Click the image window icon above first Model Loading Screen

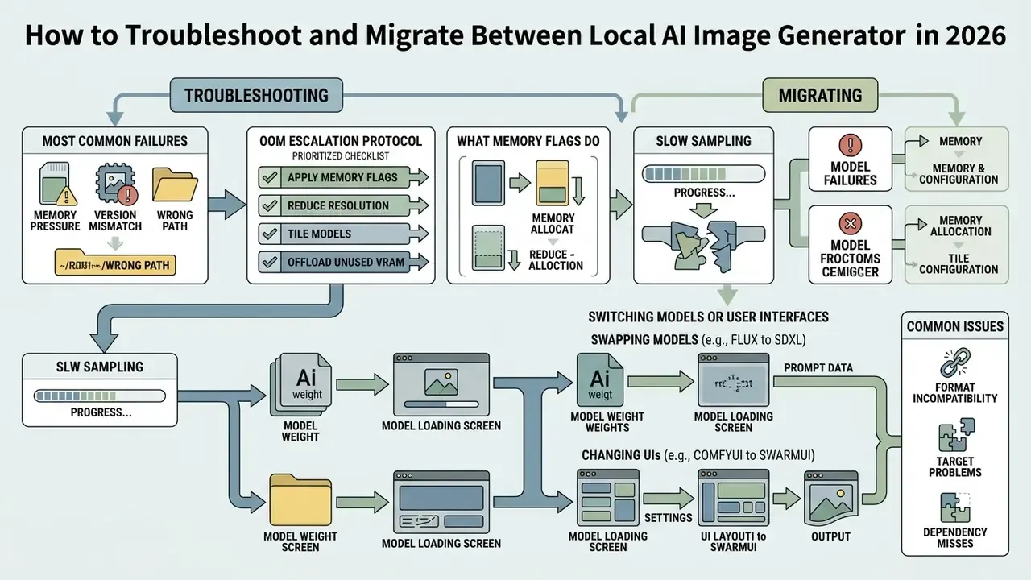point(441,383)
